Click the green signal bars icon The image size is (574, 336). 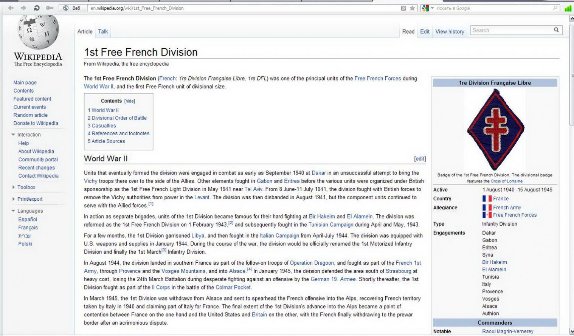click(568, 8)
